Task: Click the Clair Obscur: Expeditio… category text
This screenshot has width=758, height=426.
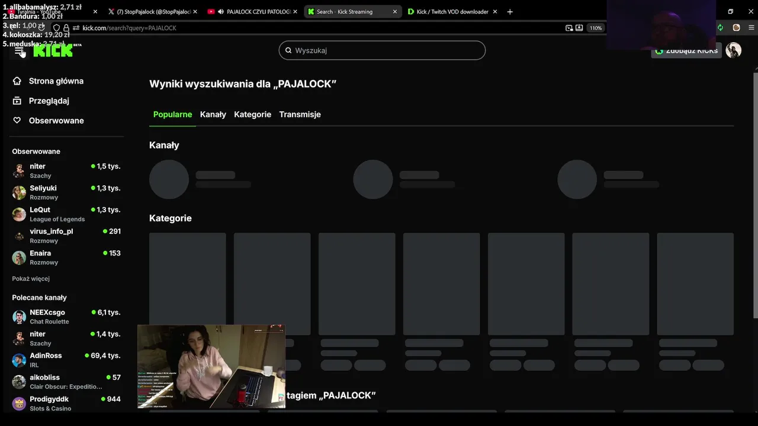Action: coord(66,387)
